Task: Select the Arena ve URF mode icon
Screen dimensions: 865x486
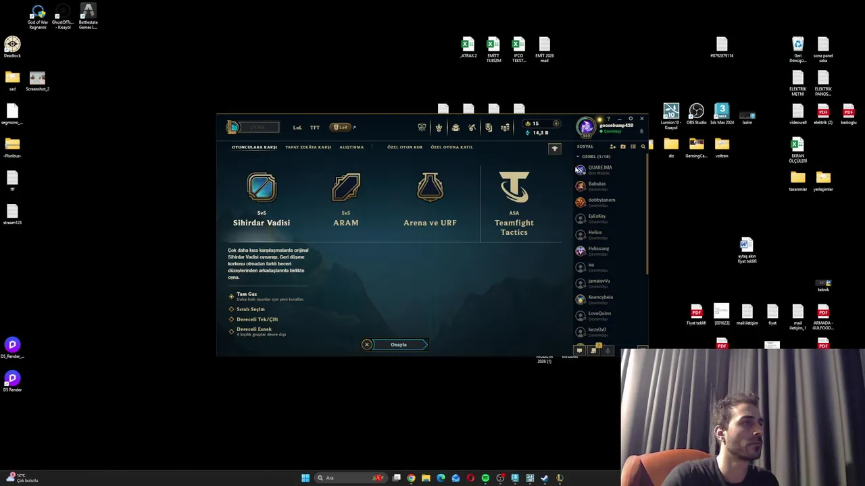Action: 430,188
